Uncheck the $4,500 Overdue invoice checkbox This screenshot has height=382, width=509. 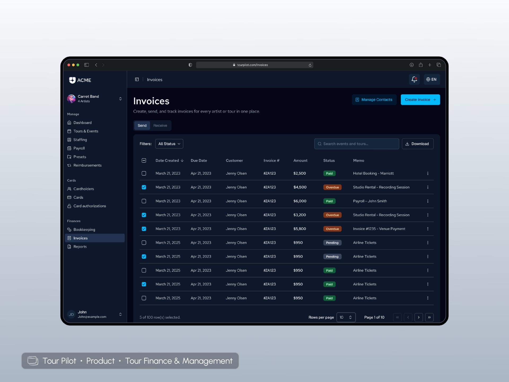point(144,187)
